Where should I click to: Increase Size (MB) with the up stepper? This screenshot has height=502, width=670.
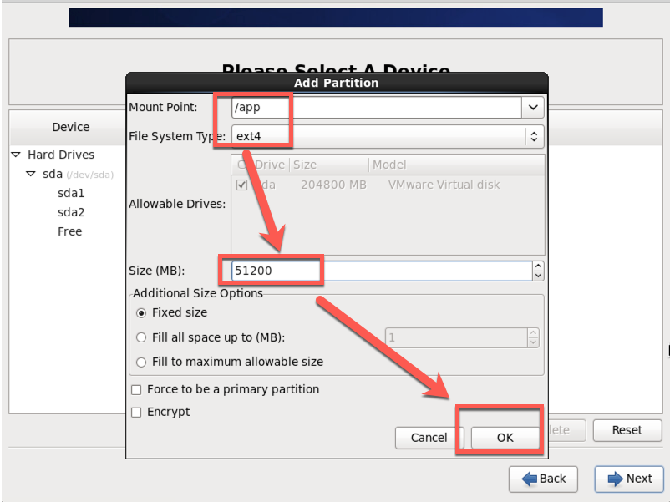(x=538, y=266)
